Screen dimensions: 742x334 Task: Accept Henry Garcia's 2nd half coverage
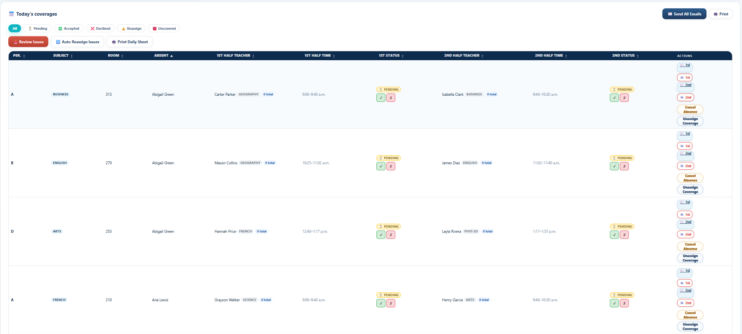[614, 304]
